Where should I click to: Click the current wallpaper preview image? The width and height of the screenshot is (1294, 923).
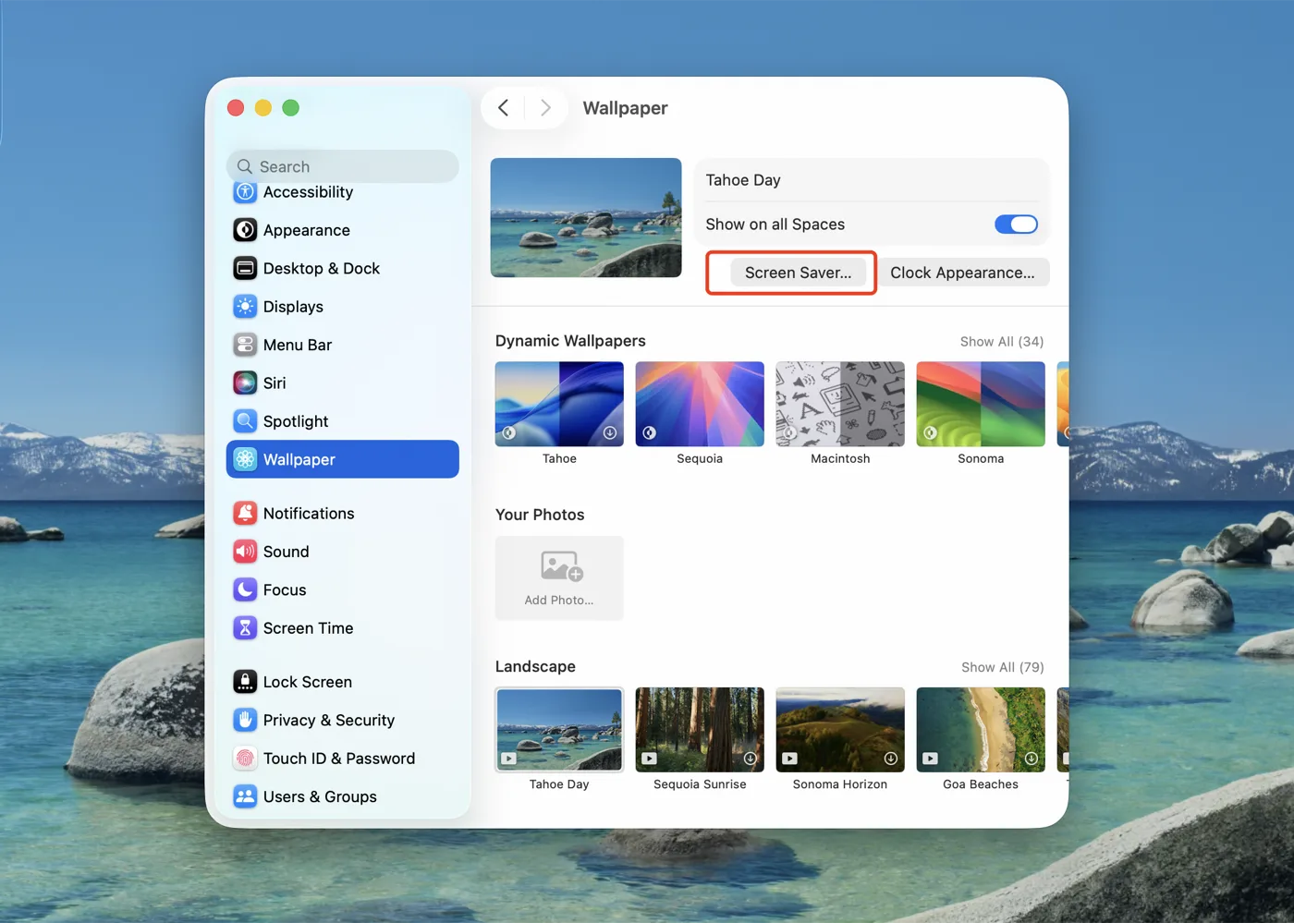586,218
